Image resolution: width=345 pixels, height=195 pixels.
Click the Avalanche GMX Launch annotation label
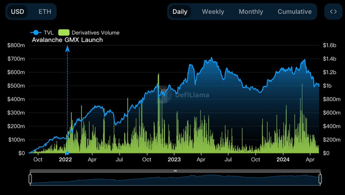[x=67, y=40]
